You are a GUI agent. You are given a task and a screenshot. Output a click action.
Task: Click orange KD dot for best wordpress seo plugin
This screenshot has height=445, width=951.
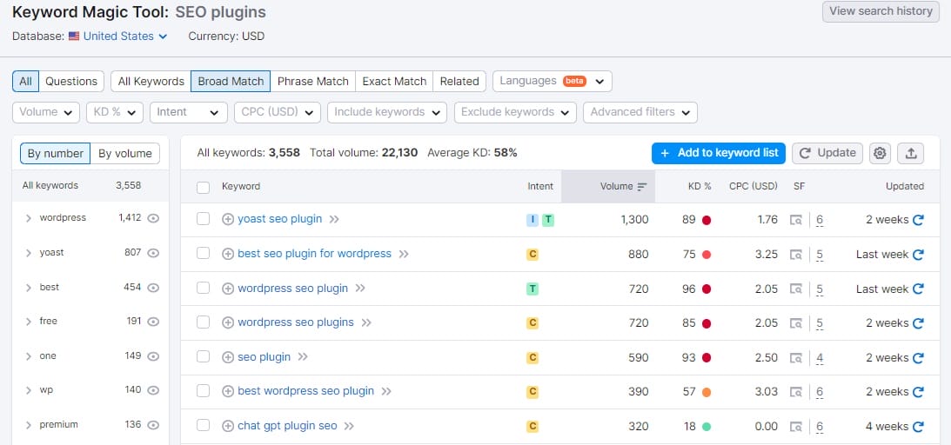[x=706, y=392]
